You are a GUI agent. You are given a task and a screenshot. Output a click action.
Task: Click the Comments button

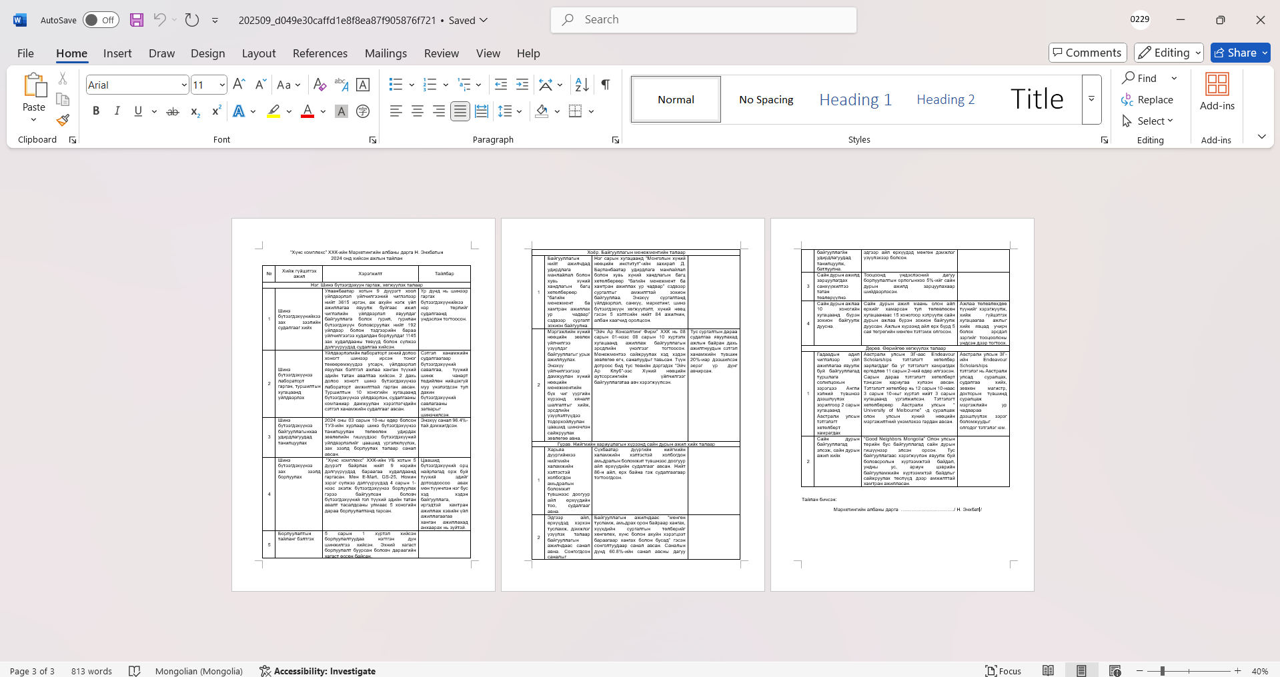coord(1087,53)
